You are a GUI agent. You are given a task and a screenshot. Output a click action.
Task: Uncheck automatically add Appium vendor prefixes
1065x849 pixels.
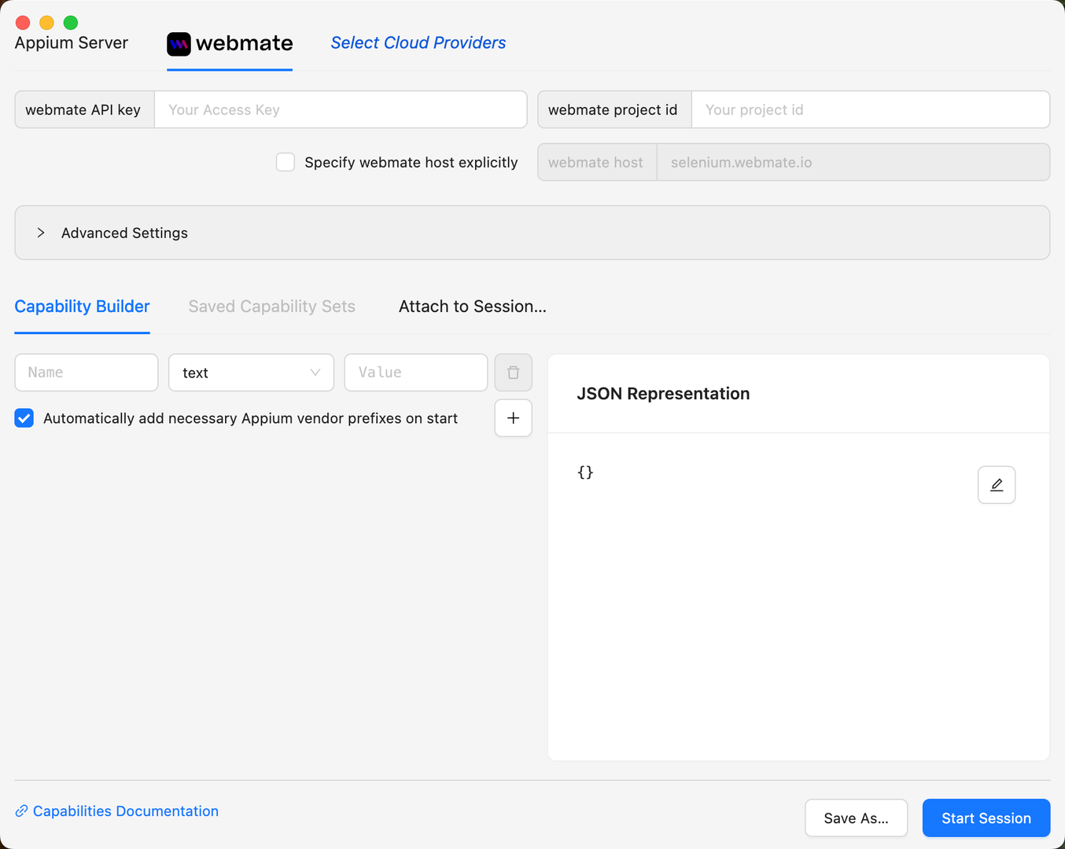point(24,418)
